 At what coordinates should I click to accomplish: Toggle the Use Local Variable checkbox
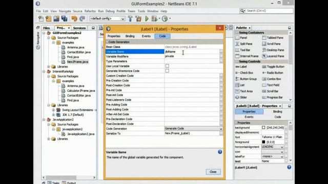pos(167,66)
